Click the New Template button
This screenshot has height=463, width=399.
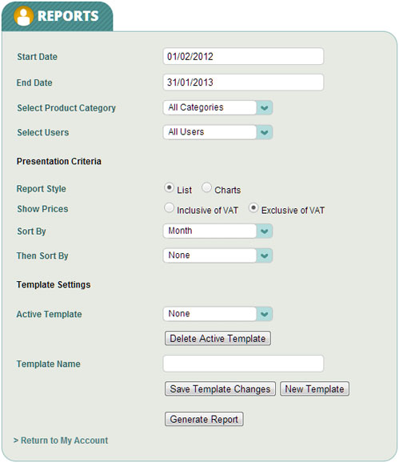pos(314,389)
